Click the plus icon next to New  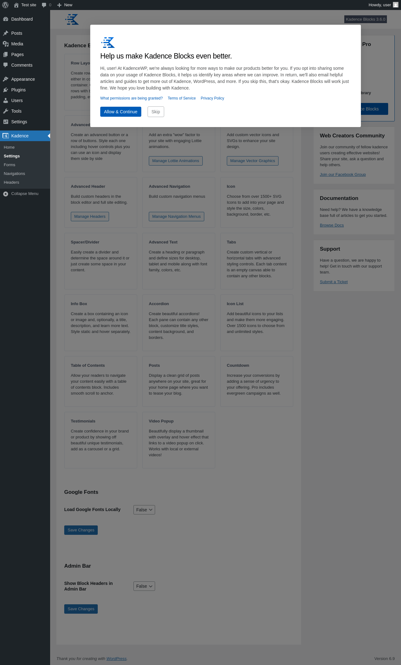(59, 5)
